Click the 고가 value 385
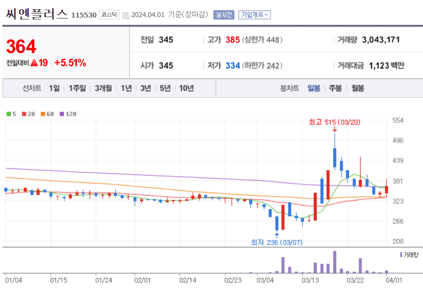The image size is (423, 291). [x=232, y=40]
